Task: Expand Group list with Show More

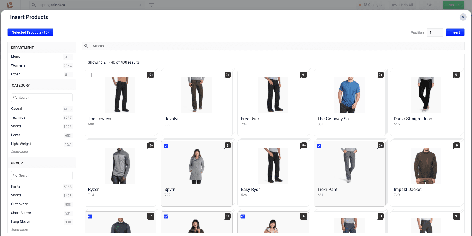Action: point(20,230)
